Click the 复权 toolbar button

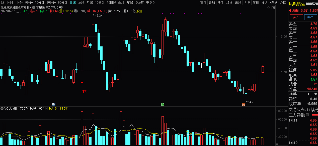point(203,2)
